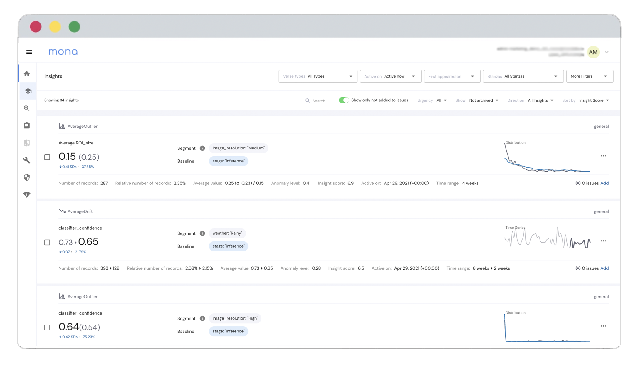The height and width of the screenshot is (368, 638).
Task: Open the More Filters dropdown
Action: 589,76
